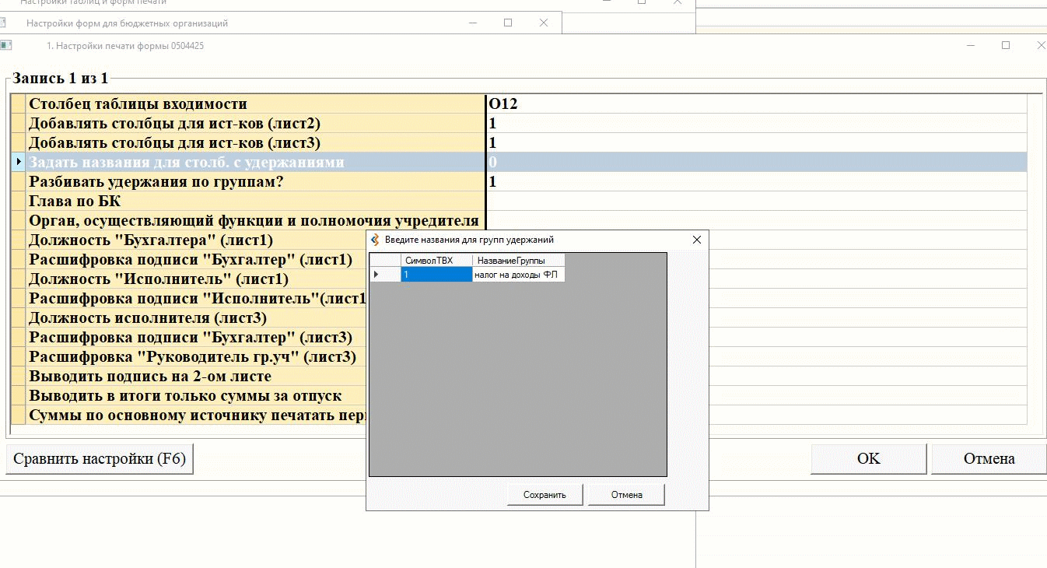Maximize 'Настройки форм для бюджетных организаций' window
The image size is (1047, 568).
coord(508,23)
